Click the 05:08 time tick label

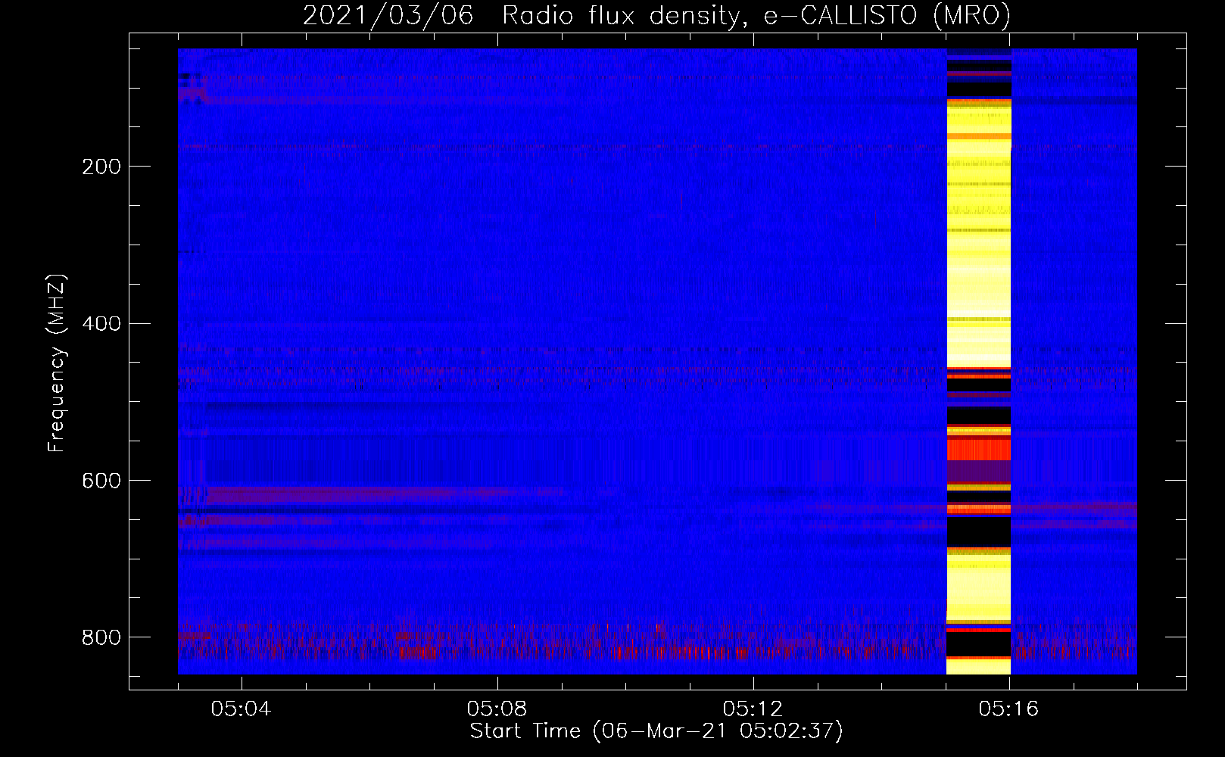[x=497, y=709]
